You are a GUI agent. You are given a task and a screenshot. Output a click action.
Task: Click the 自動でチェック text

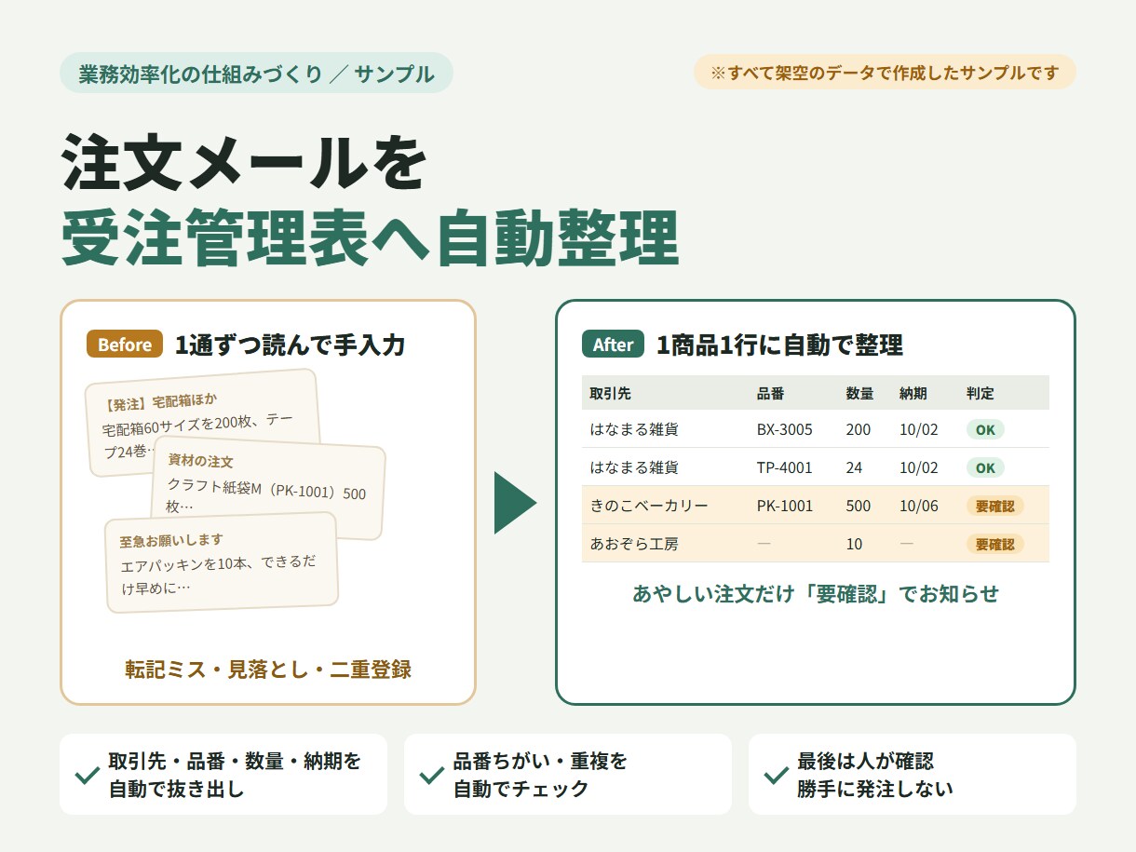pyautogui.click(x=521, y=789)
